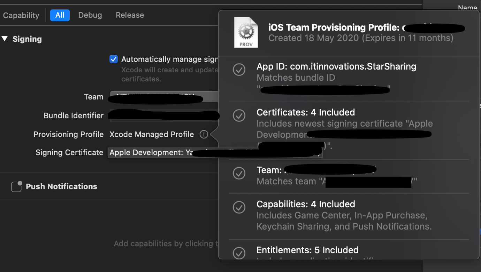481x272 pixels.
Task: Click the checkmark icon beside Capabilities: 4 Included
Action: [x=239, y=208]
